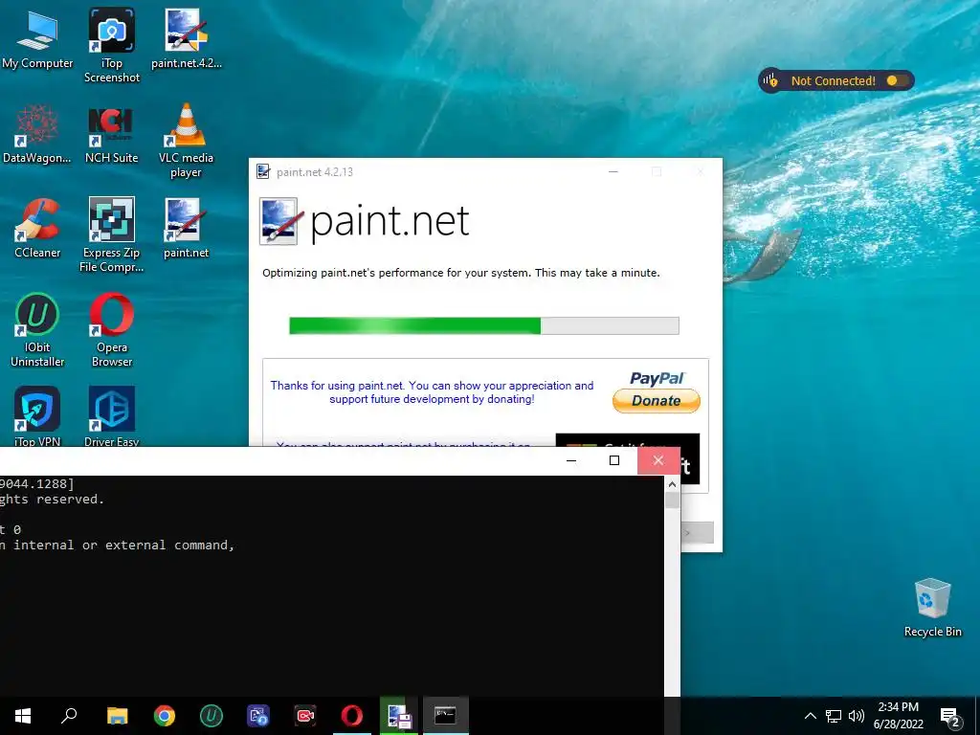This screenshot has width=980, height=735.
Task: Show hidden system tray icons
Action: click(x=810, y=716)
